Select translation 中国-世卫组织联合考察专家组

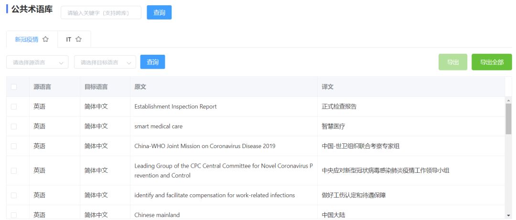(x=361, y=146)
